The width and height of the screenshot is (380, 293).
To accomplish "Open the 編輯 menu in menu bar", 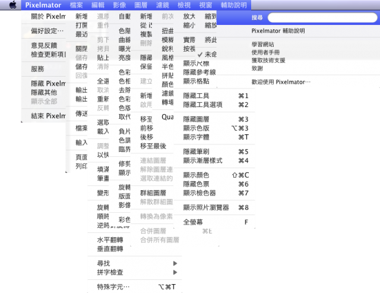I will tap(97, 5).
